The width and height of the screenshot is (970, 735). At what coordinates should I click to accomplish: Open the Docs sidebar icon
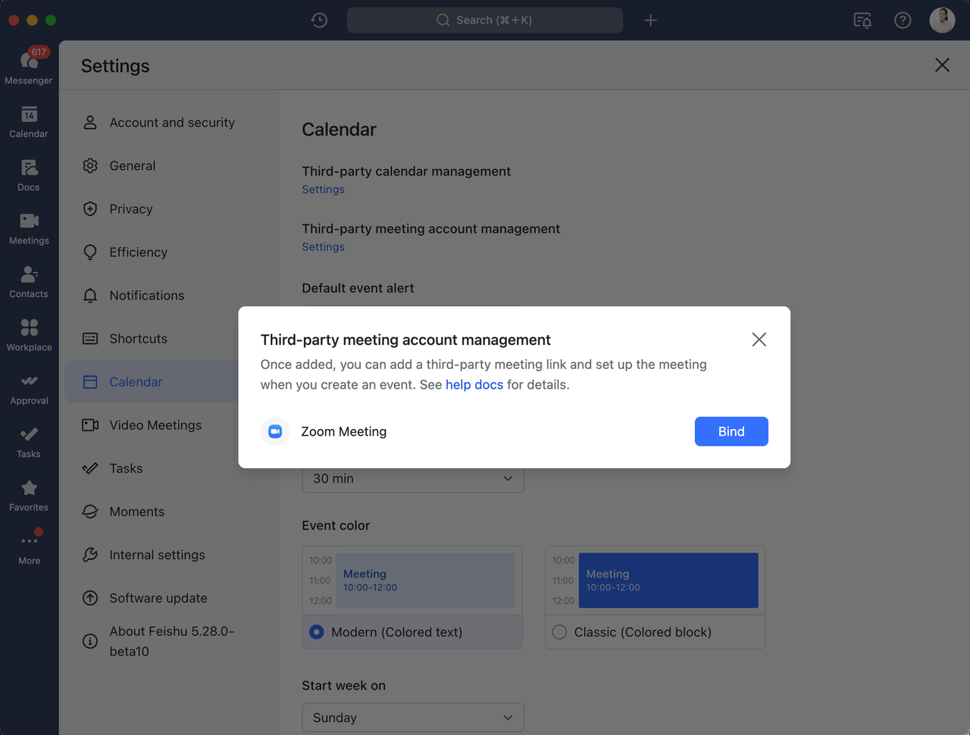tap(29, 175)
